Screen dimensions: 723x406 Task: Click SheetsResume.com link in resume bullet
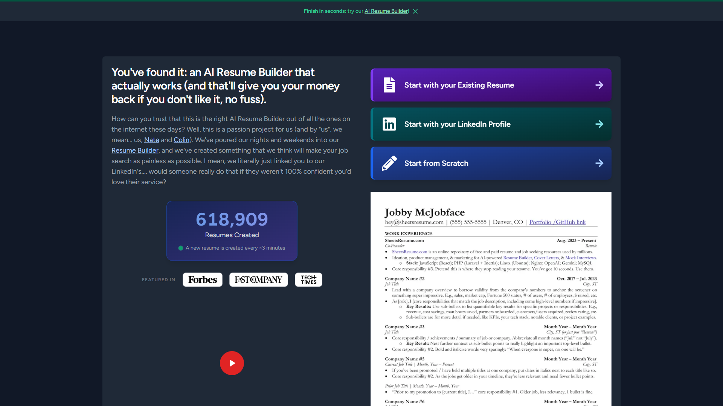(409, 252)
